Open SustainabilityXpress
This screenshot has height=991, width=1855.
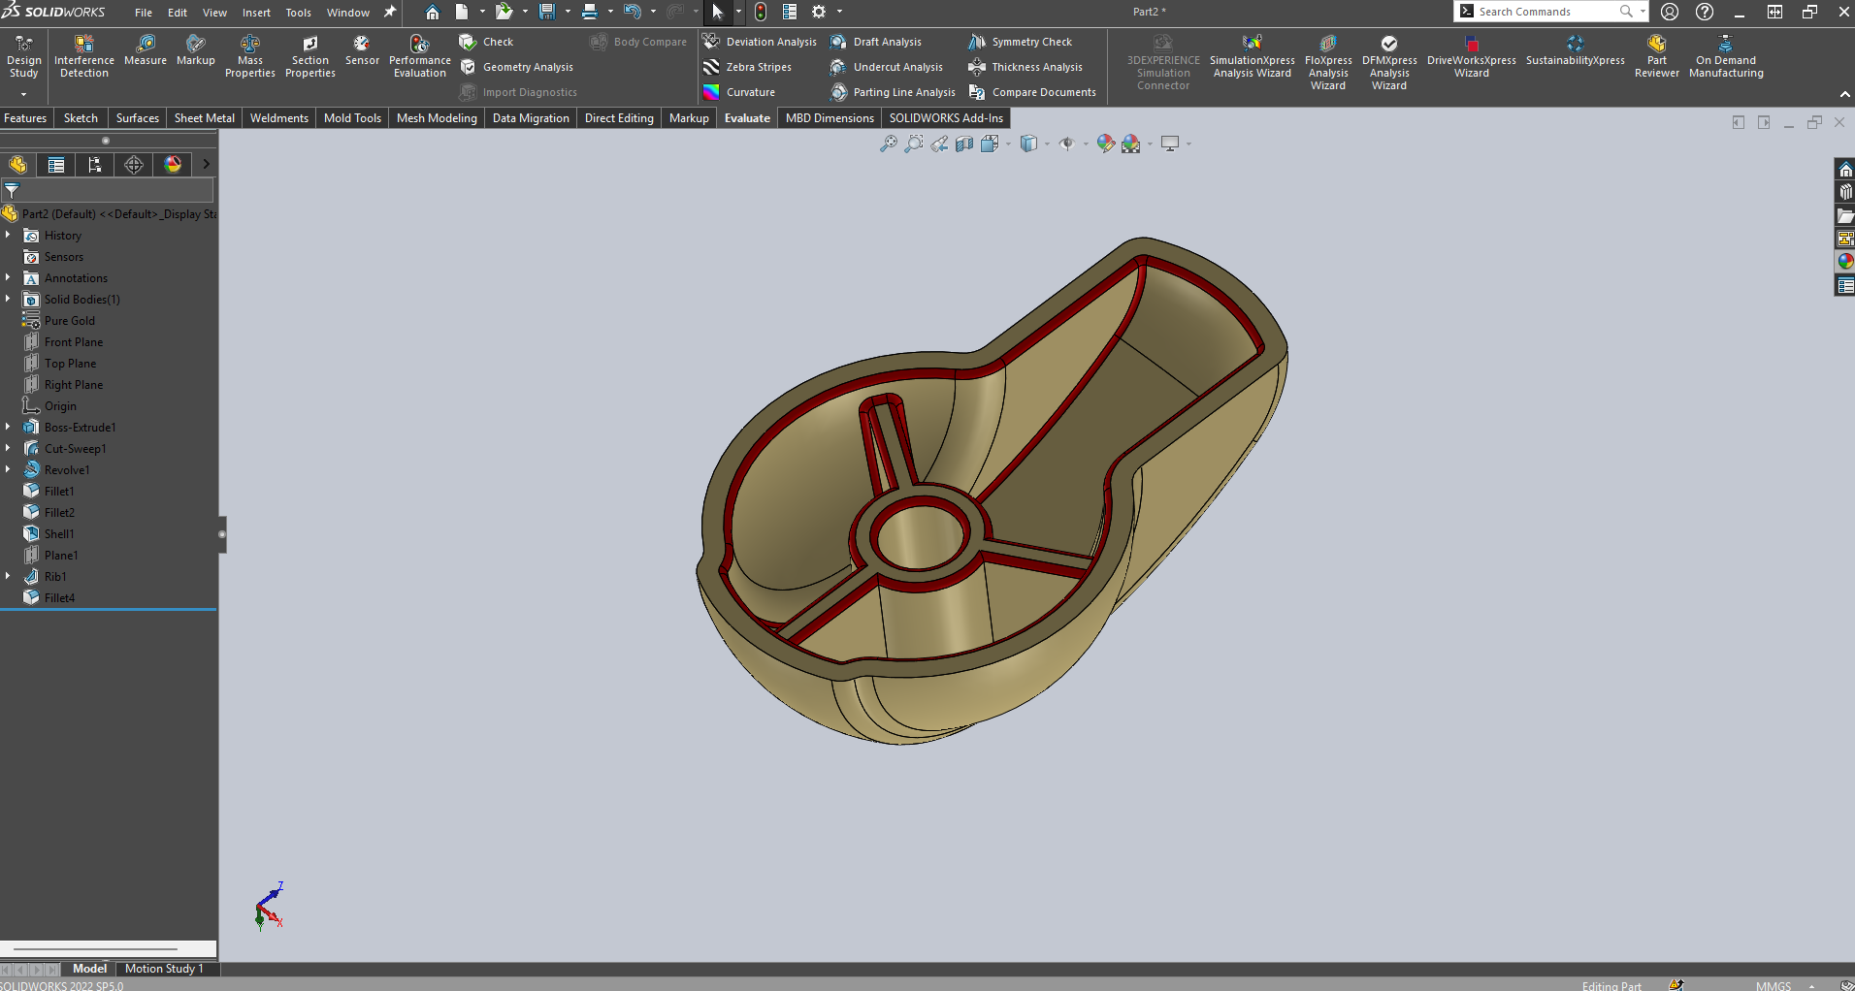(1576, 50)
